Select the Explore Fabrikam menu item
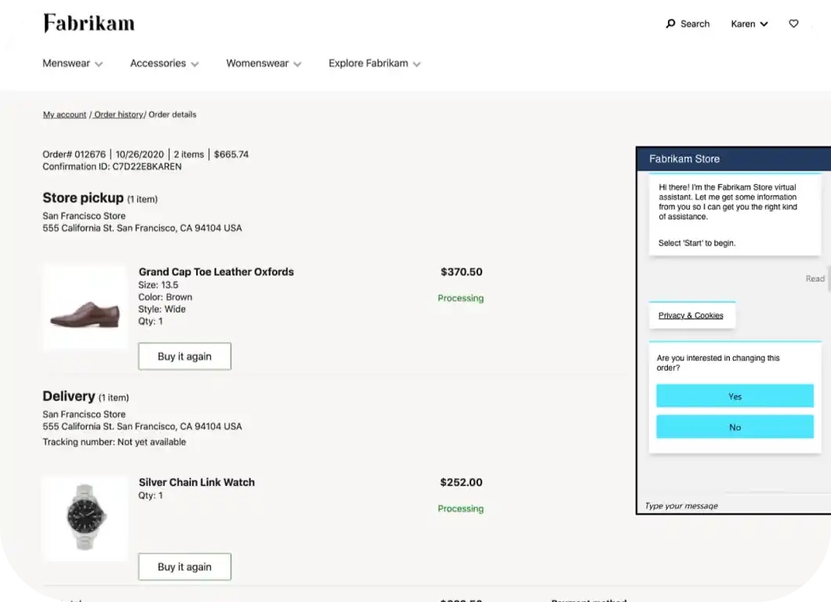This screenshot has width=831, height=602. click(x=374, y=63)
